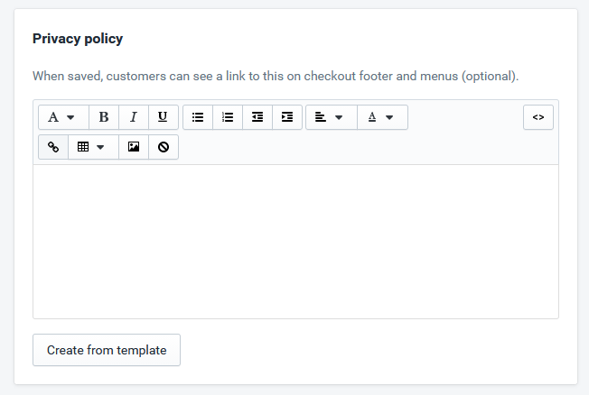The width and height of the screenshot is (589, 395).
Task: Open the font formatting dropdown
Action: coord(63,117)
